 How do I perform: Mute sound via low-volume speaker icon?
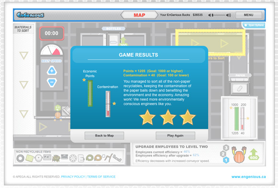click(209, 15)
